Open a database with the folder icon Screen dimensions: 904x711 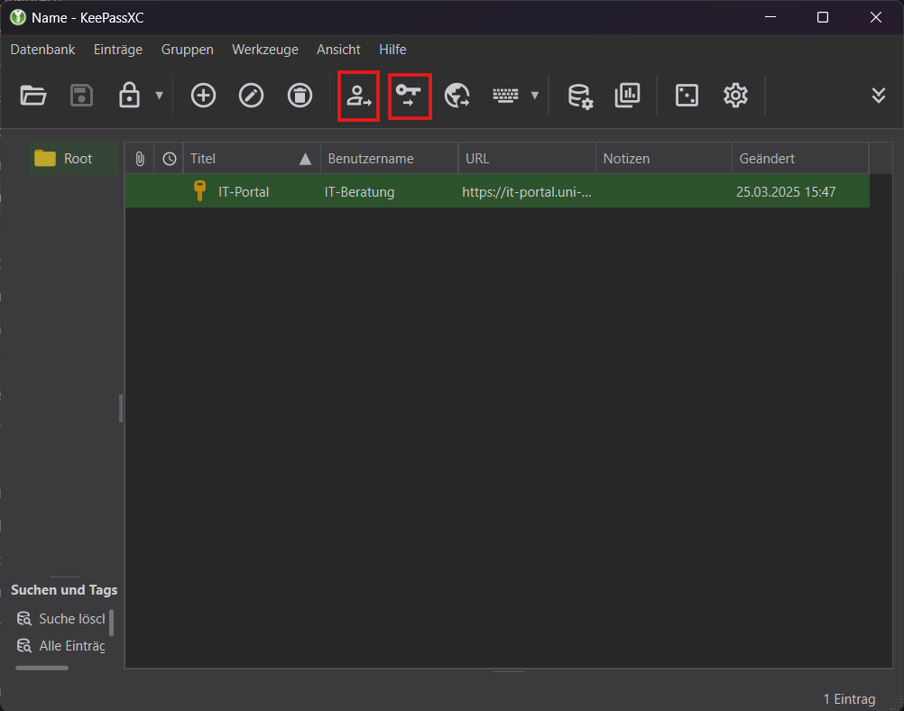(x=33, y=96)
